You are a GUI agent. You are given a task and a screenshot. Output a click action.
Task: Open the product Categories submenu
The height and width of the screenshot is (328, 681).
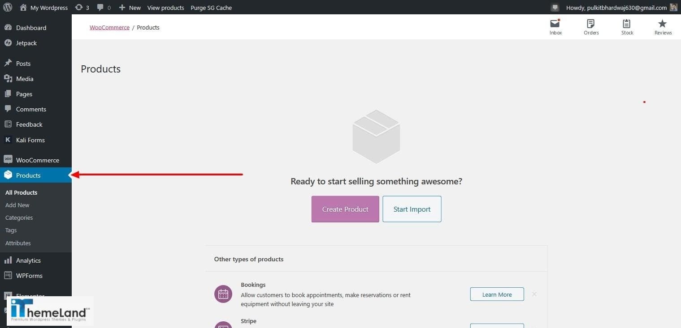pyautogui.click(x=19, y=217)
